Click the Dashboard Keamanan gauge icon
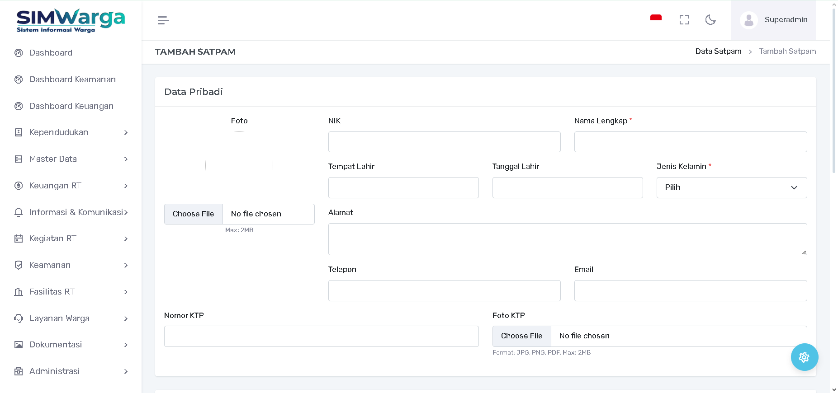Screen dimensions: 838x393 coord(19,80)
